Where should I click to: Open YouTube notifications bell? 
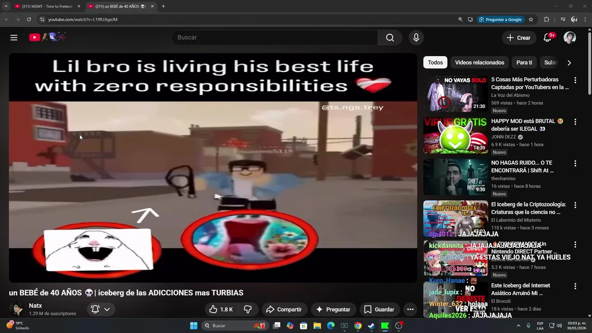(x=548, y=37)
